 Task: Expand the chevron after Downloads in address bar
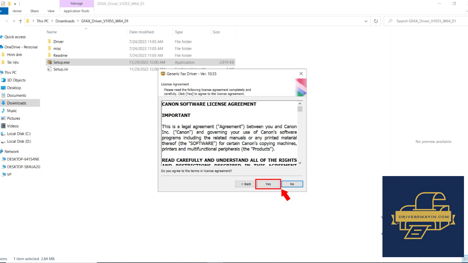point(78,21)
